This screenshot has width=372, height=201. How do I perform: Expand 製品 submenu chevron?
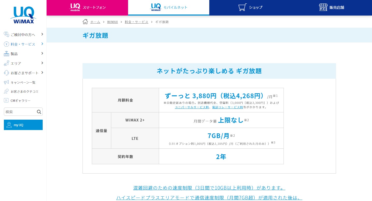click(x=42, y=53)
